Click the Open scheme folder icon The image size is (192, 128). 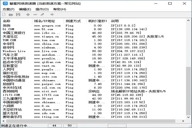11,15
